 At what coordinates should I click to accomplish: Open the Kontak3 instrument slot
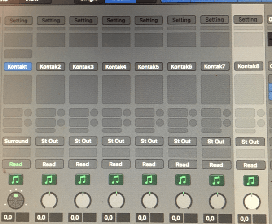tap(83, 67)
